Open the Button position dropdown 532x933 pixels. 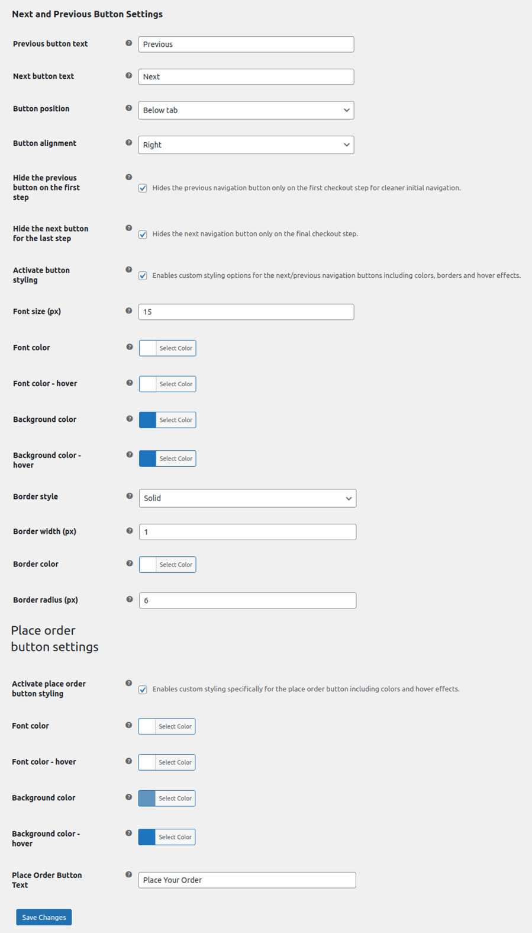246,110
